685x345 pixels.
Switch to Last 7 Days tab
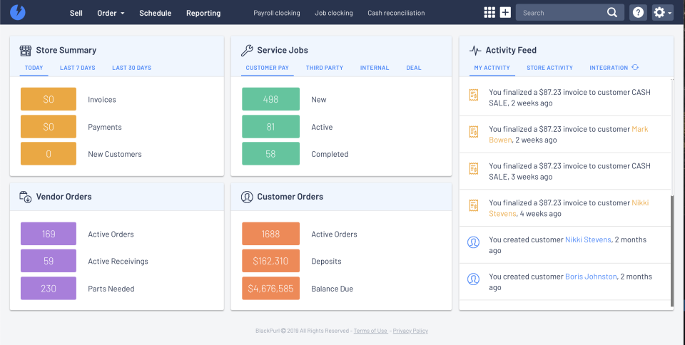[x=77, y=68]
